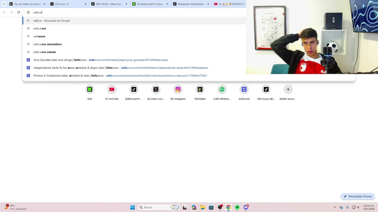
Task: Open Microsoft 365 Copilot taskbar icon
Action: [x=194, y=207]
